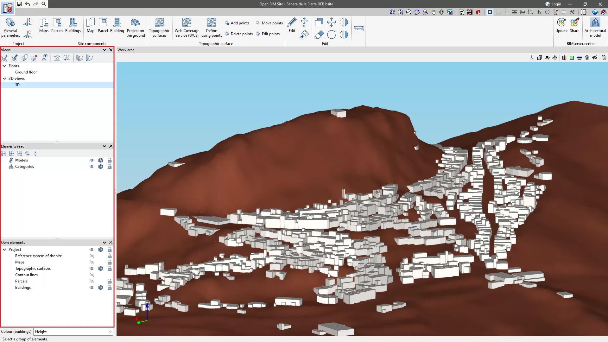The image size is (608, 342).
Task: Click the Delete points button
Action: [238, 34]
